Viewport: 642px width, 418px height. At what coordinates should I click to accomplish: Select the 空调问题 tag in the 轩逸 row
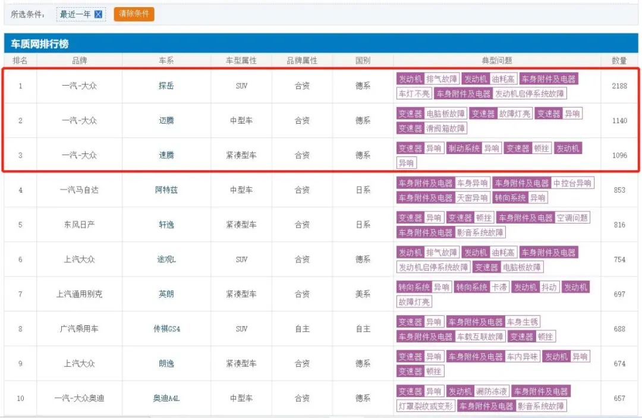[572, 218]
